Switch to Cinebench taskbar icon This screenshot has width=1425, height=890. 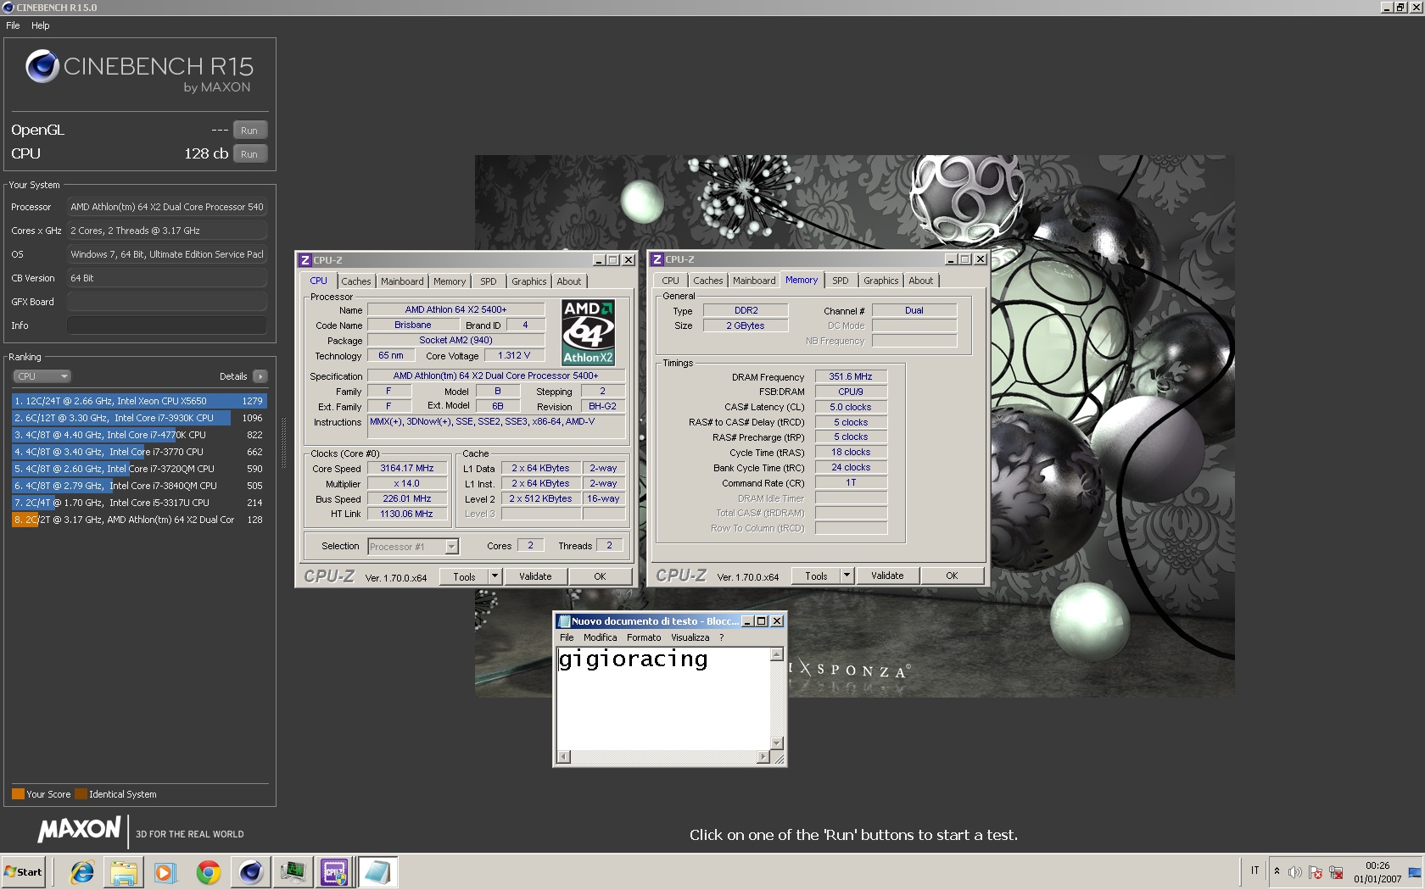coord(250,872)
